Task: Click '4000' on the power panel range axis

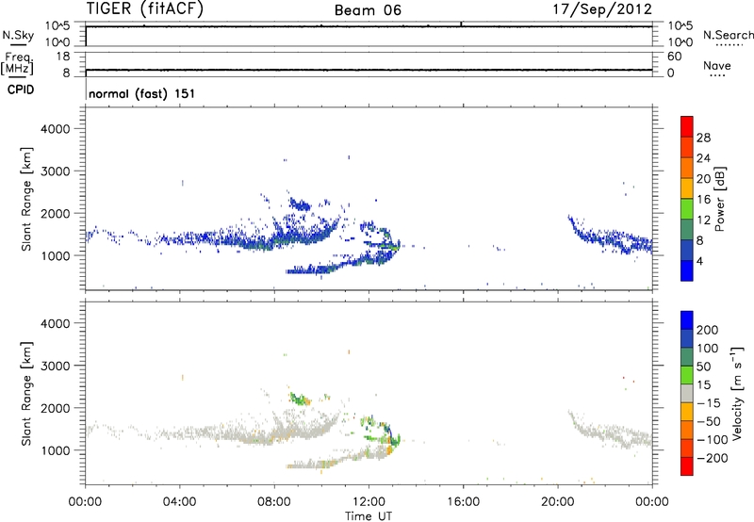Action: 56,129
